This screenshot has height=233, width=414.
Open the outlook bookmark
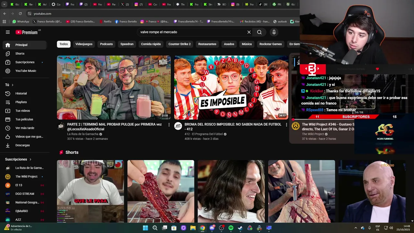[x=280, y=22]
